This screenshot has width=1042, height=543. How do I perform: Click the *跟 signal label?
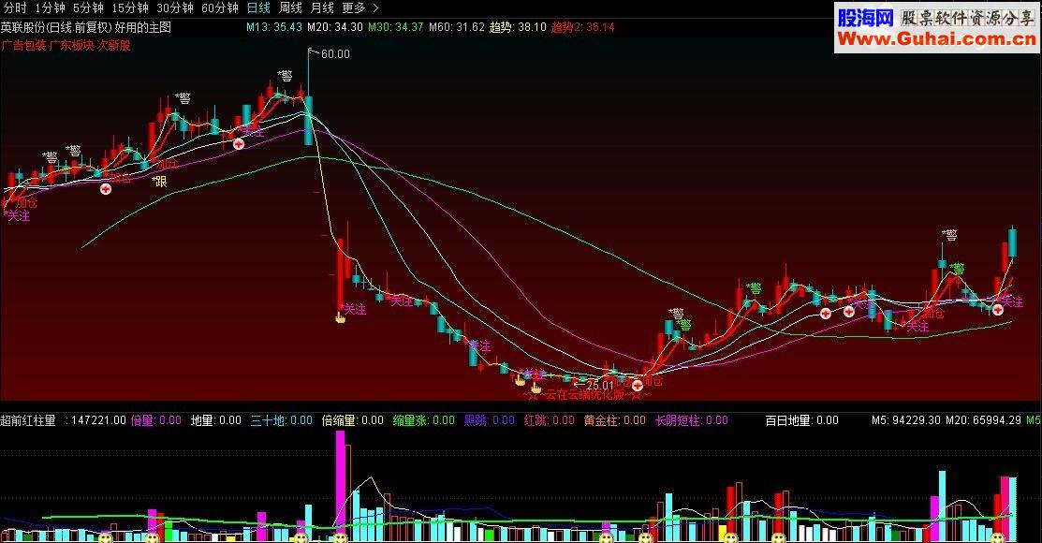pyautogui.click(x=159, y=182)
